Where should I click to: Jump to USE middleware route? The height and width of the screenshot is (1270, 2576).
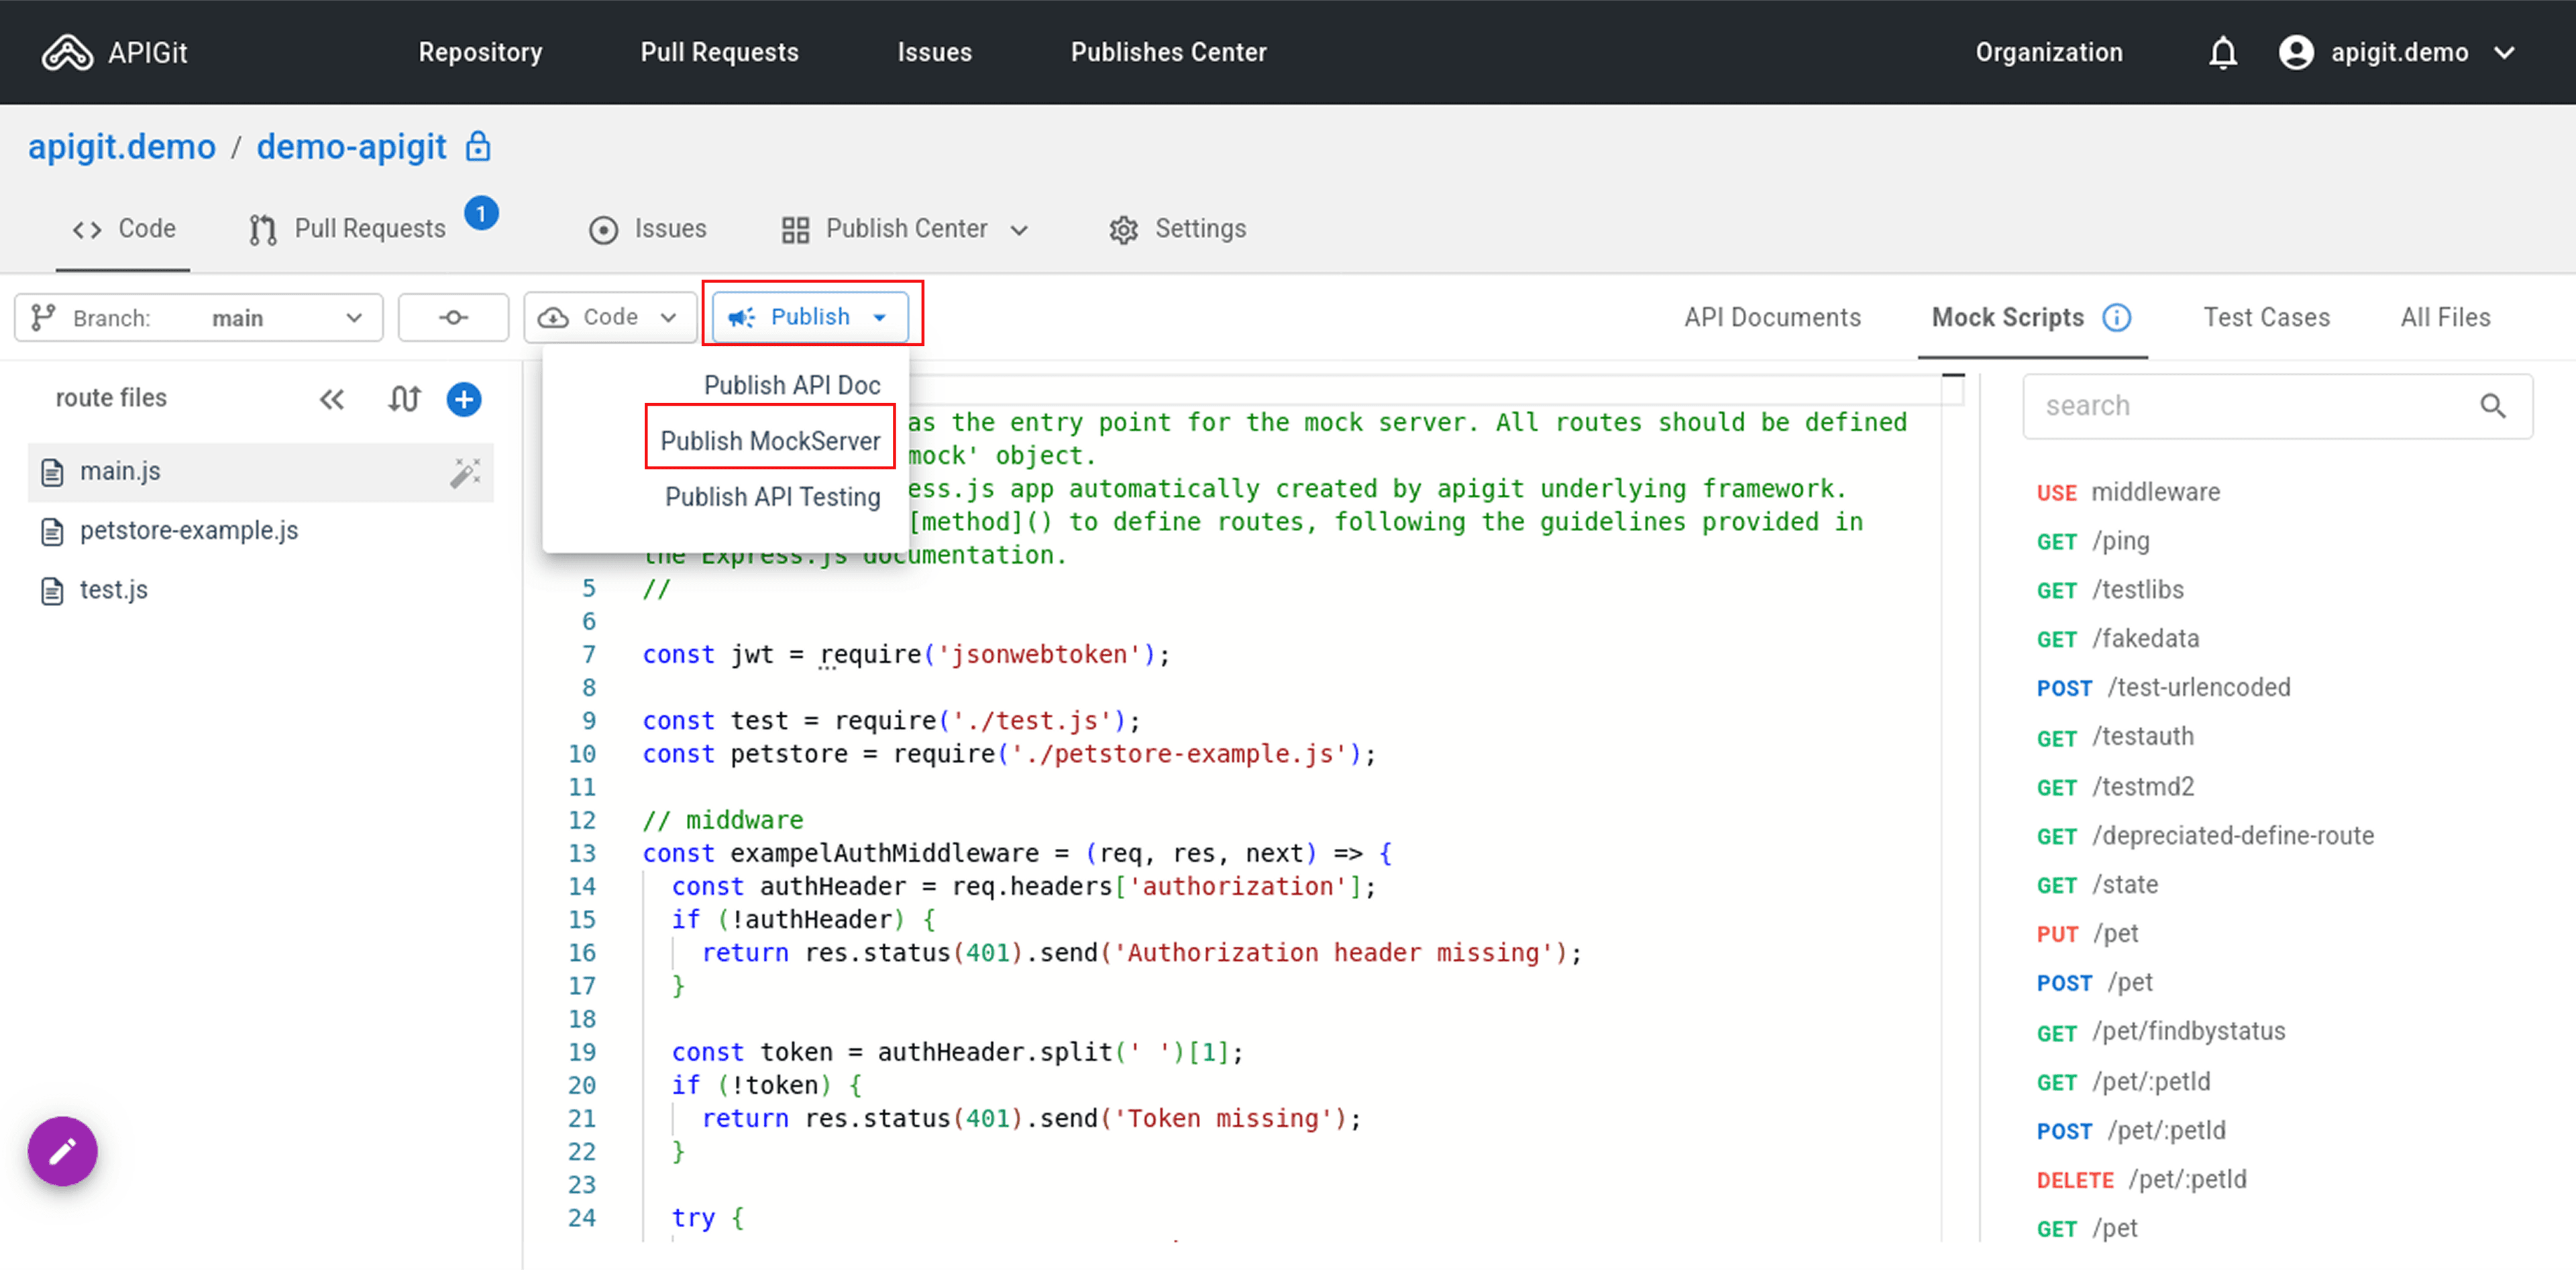2128,492
